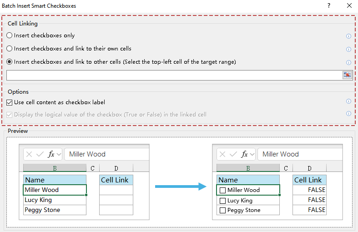The width and height of the screenshot is (358, 232).
Task: Toggle Use cell content as checkbox label
Action: click(10, 103)
